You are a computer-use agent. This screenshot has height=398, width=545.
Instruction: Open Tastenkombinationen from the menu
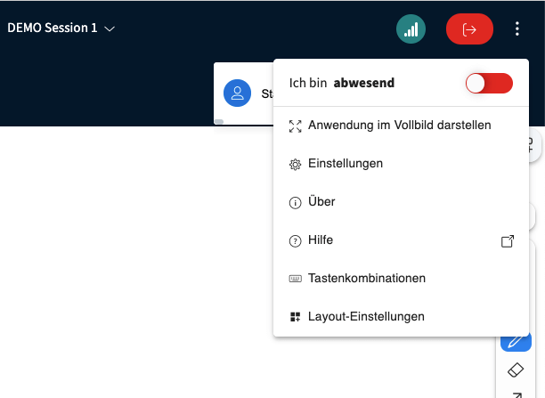[x=366, y=279]
